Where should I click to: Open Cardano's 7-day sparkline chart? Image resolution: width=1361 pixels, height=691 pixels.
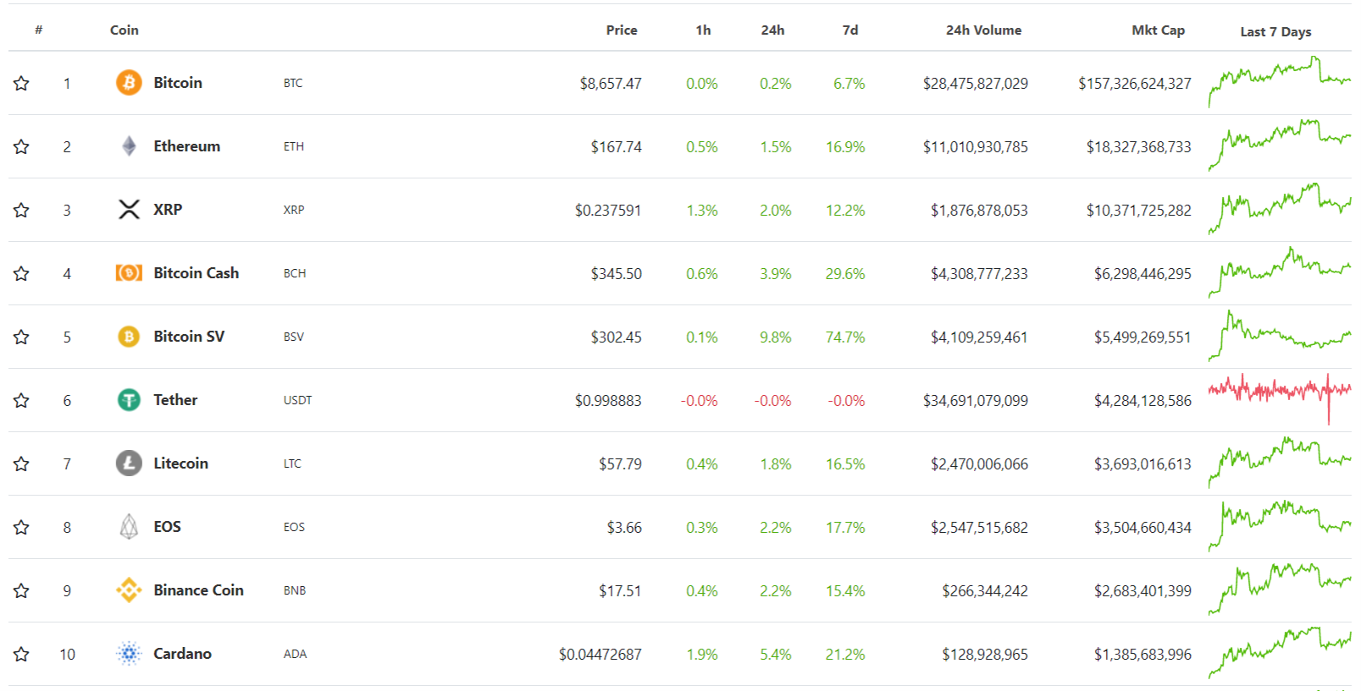click(x=1280, y=653)
